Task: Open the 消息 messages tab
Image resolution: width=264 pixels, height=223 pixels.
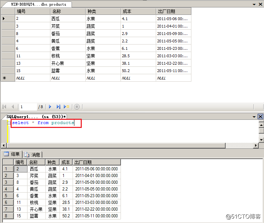Action: pyautogui.click(x=32, y=154)
